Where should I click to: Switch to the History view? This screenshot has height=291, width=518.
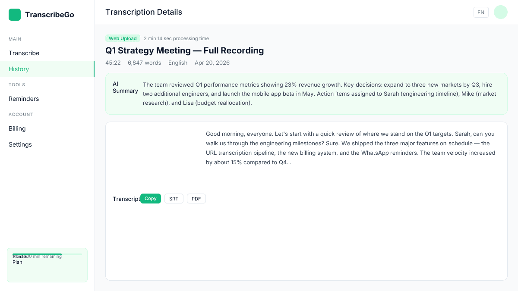(19, 69)
